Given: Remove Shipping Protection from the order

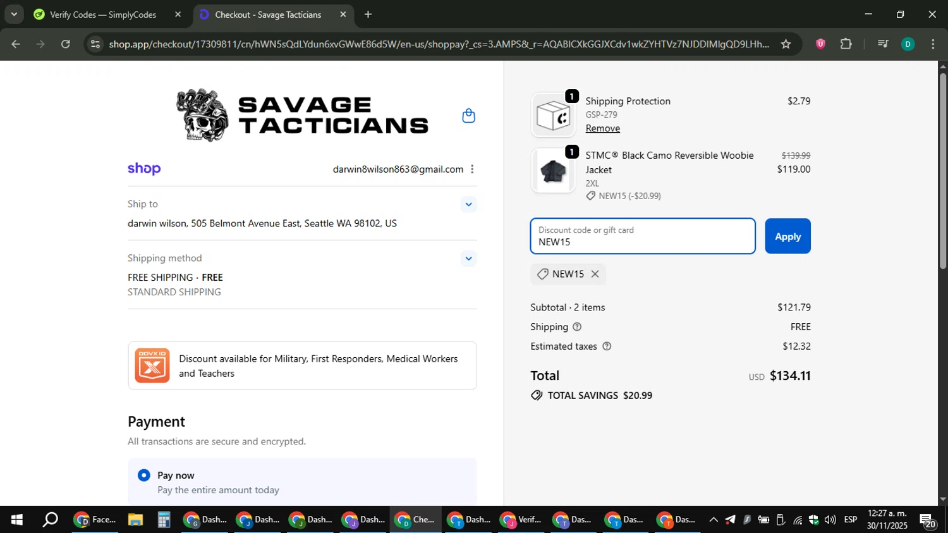Looking at the screenshot, I should 602,128.
